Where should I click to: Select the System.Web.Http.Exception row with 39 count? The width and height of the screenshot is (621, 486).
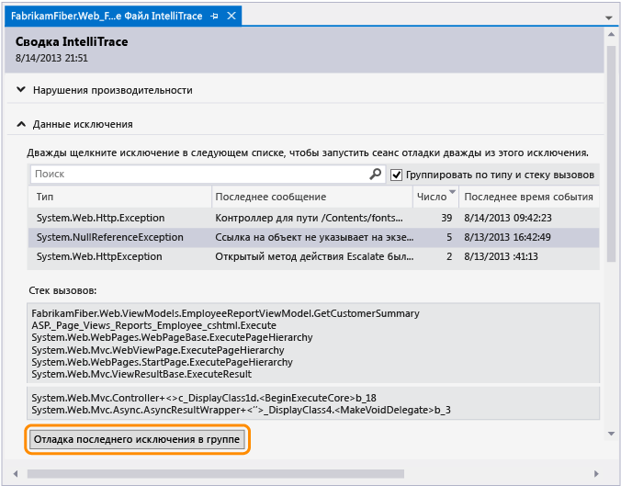coord(313,218)
